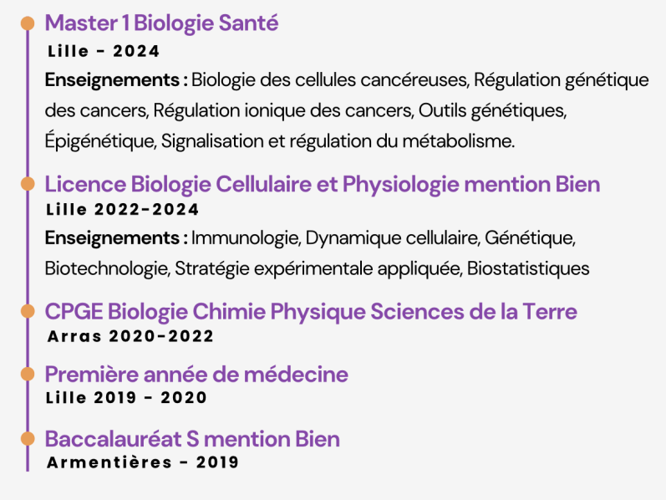666x500 pixels.
Task: Click the text "Biotechnologie, Stratégie expérimentale appliquée, Biostatistiques"
Action: [318, 268]
